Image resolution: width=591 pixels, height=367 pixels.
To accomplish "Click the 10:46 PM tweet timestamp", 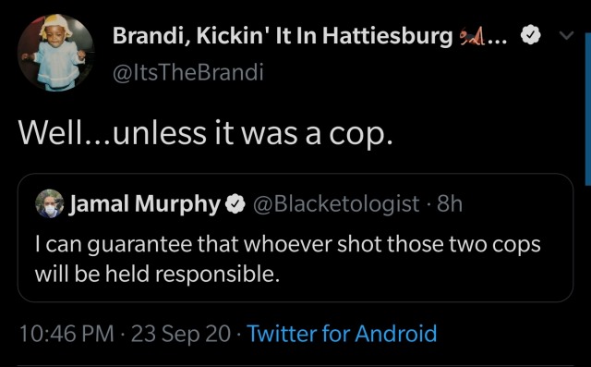I will click(66, 334).
